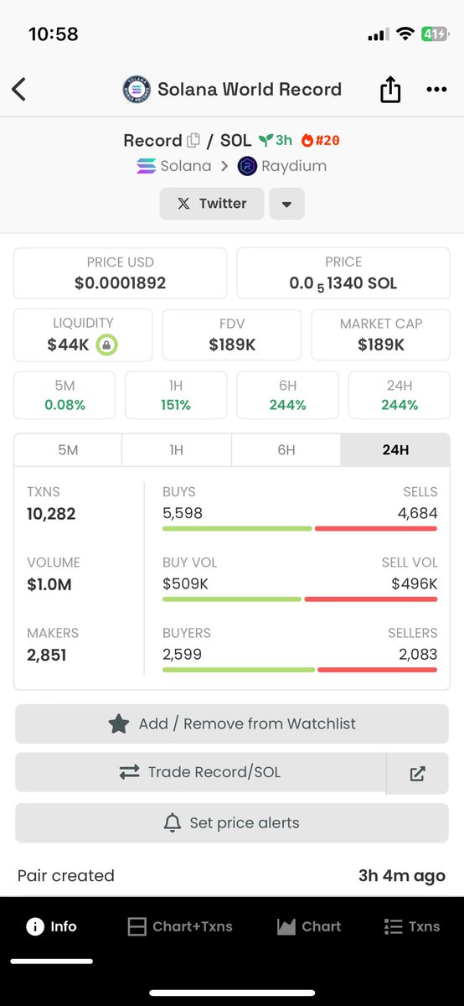The image size is (464, 1006).
Task: Tap the Solana World Record title
Action: coord(250,90)
